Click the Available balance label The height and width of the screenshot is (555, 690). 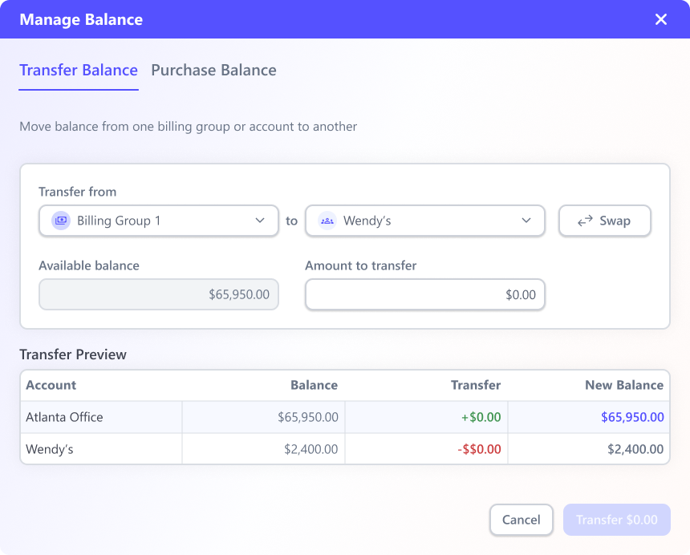point(89,265)
